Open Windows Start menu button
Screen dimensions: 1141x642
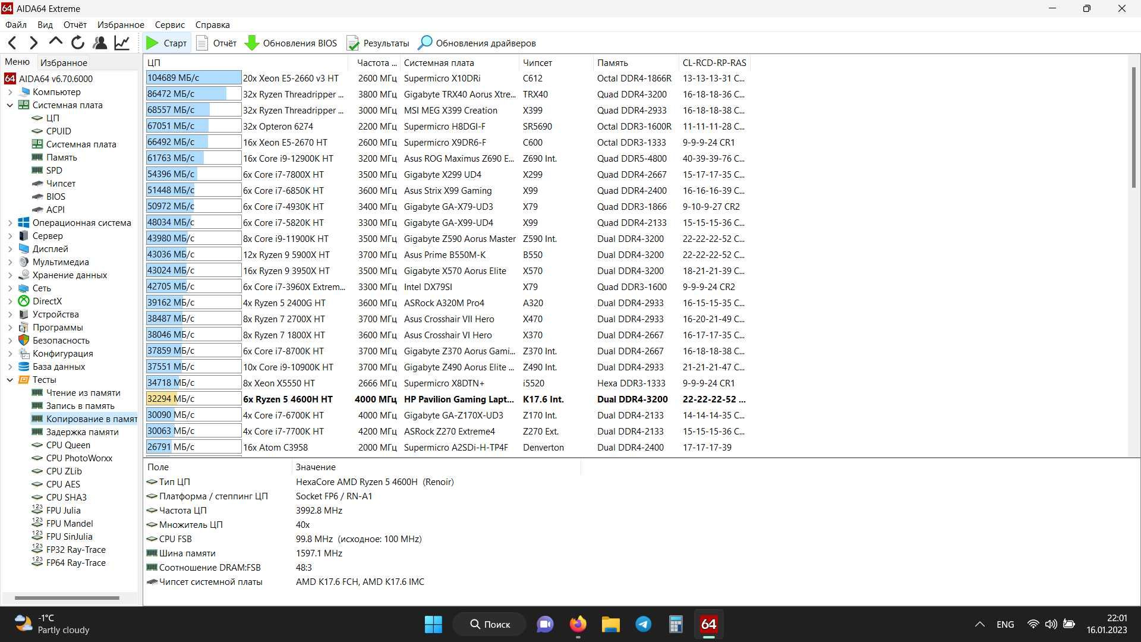point(433,624)
